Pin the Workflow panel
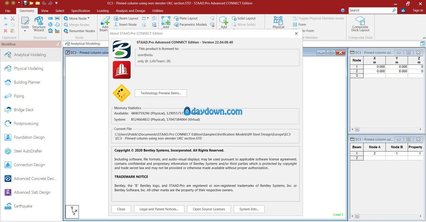The image size is (426, 222). [x=58, y=44]
